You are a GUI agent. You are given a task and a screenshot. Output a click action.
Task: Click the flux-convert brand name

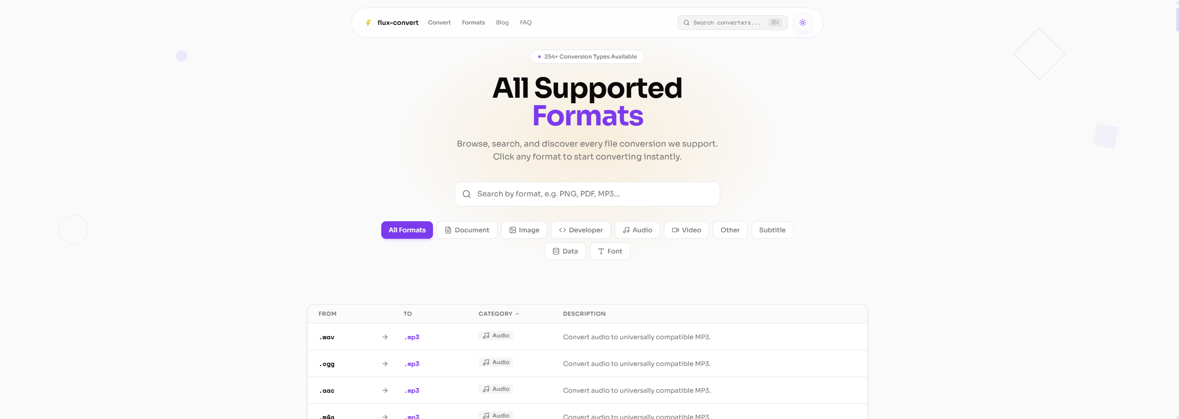pos(398,23)
